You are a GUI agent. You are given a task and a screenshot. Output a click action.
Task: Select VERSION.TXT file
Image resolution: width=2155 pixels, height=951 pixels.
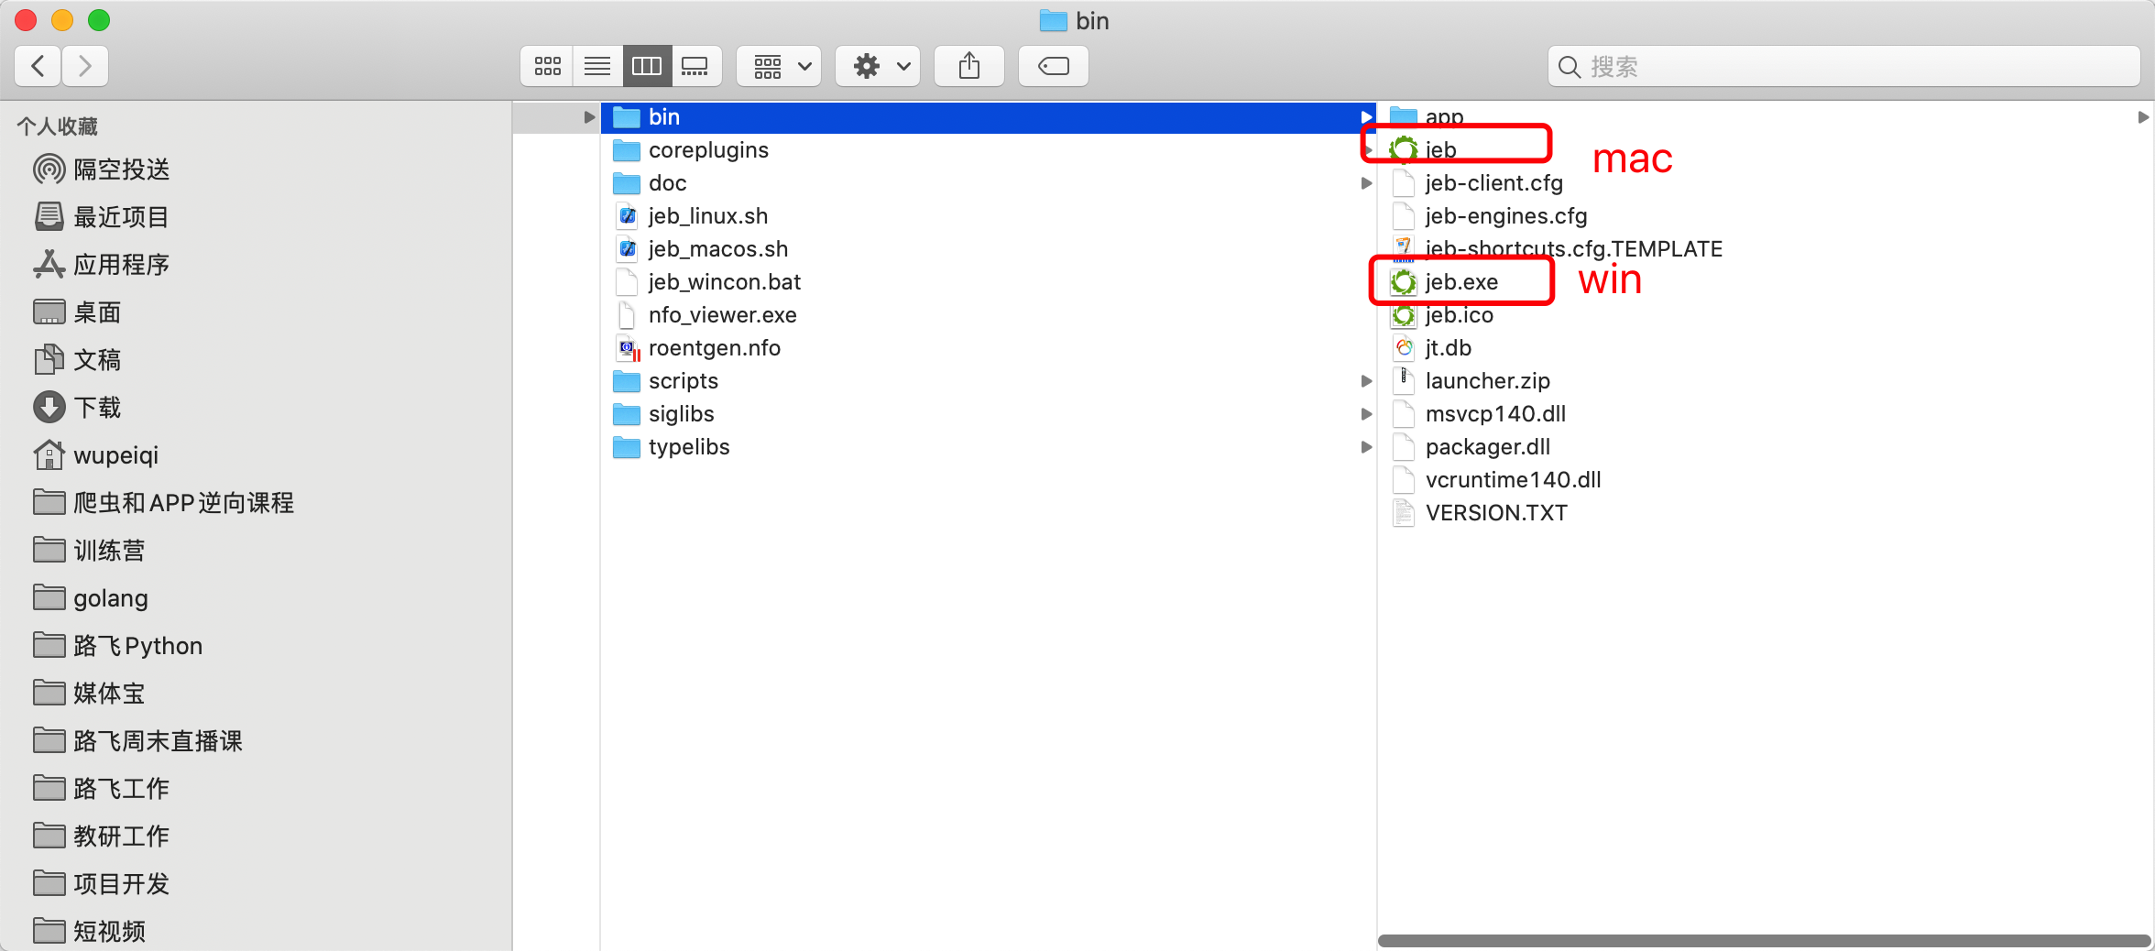(x=1480, y=513)
